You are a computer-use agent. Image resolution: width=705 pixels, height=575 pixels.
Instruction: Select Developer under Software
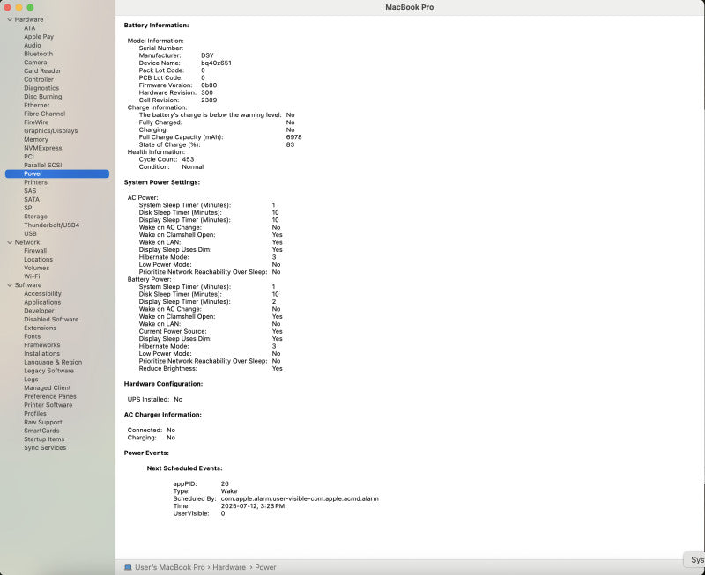[x=39, y=311]
